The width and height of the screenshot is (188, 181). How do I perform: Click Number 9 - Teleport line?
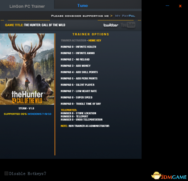(74, 116)
